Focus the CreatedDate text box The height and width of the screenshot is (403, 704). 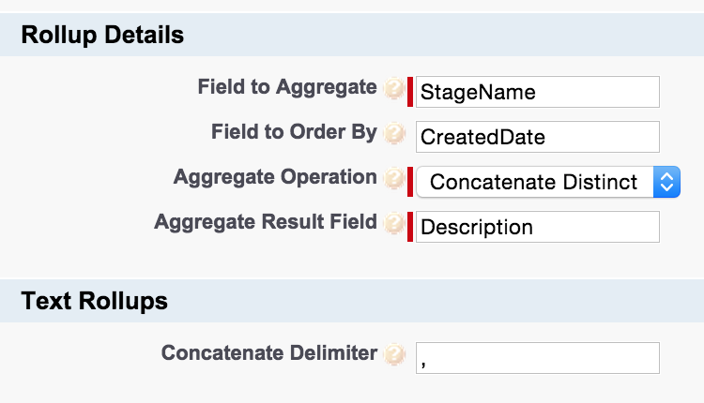pos(537,137)
